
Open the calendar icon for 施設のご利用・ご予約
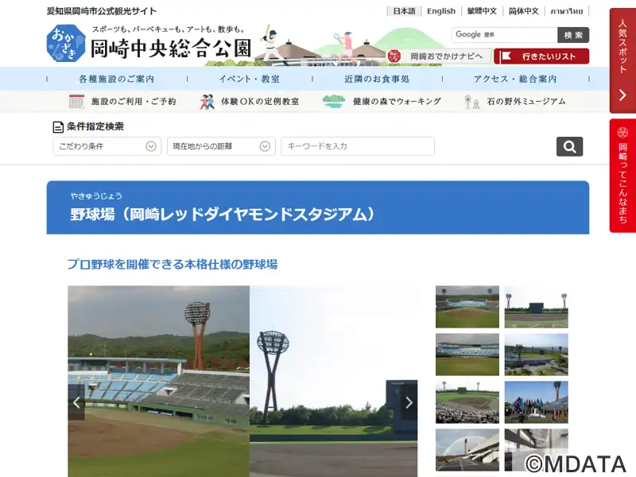pyautogui.click(x=76, y=102)
